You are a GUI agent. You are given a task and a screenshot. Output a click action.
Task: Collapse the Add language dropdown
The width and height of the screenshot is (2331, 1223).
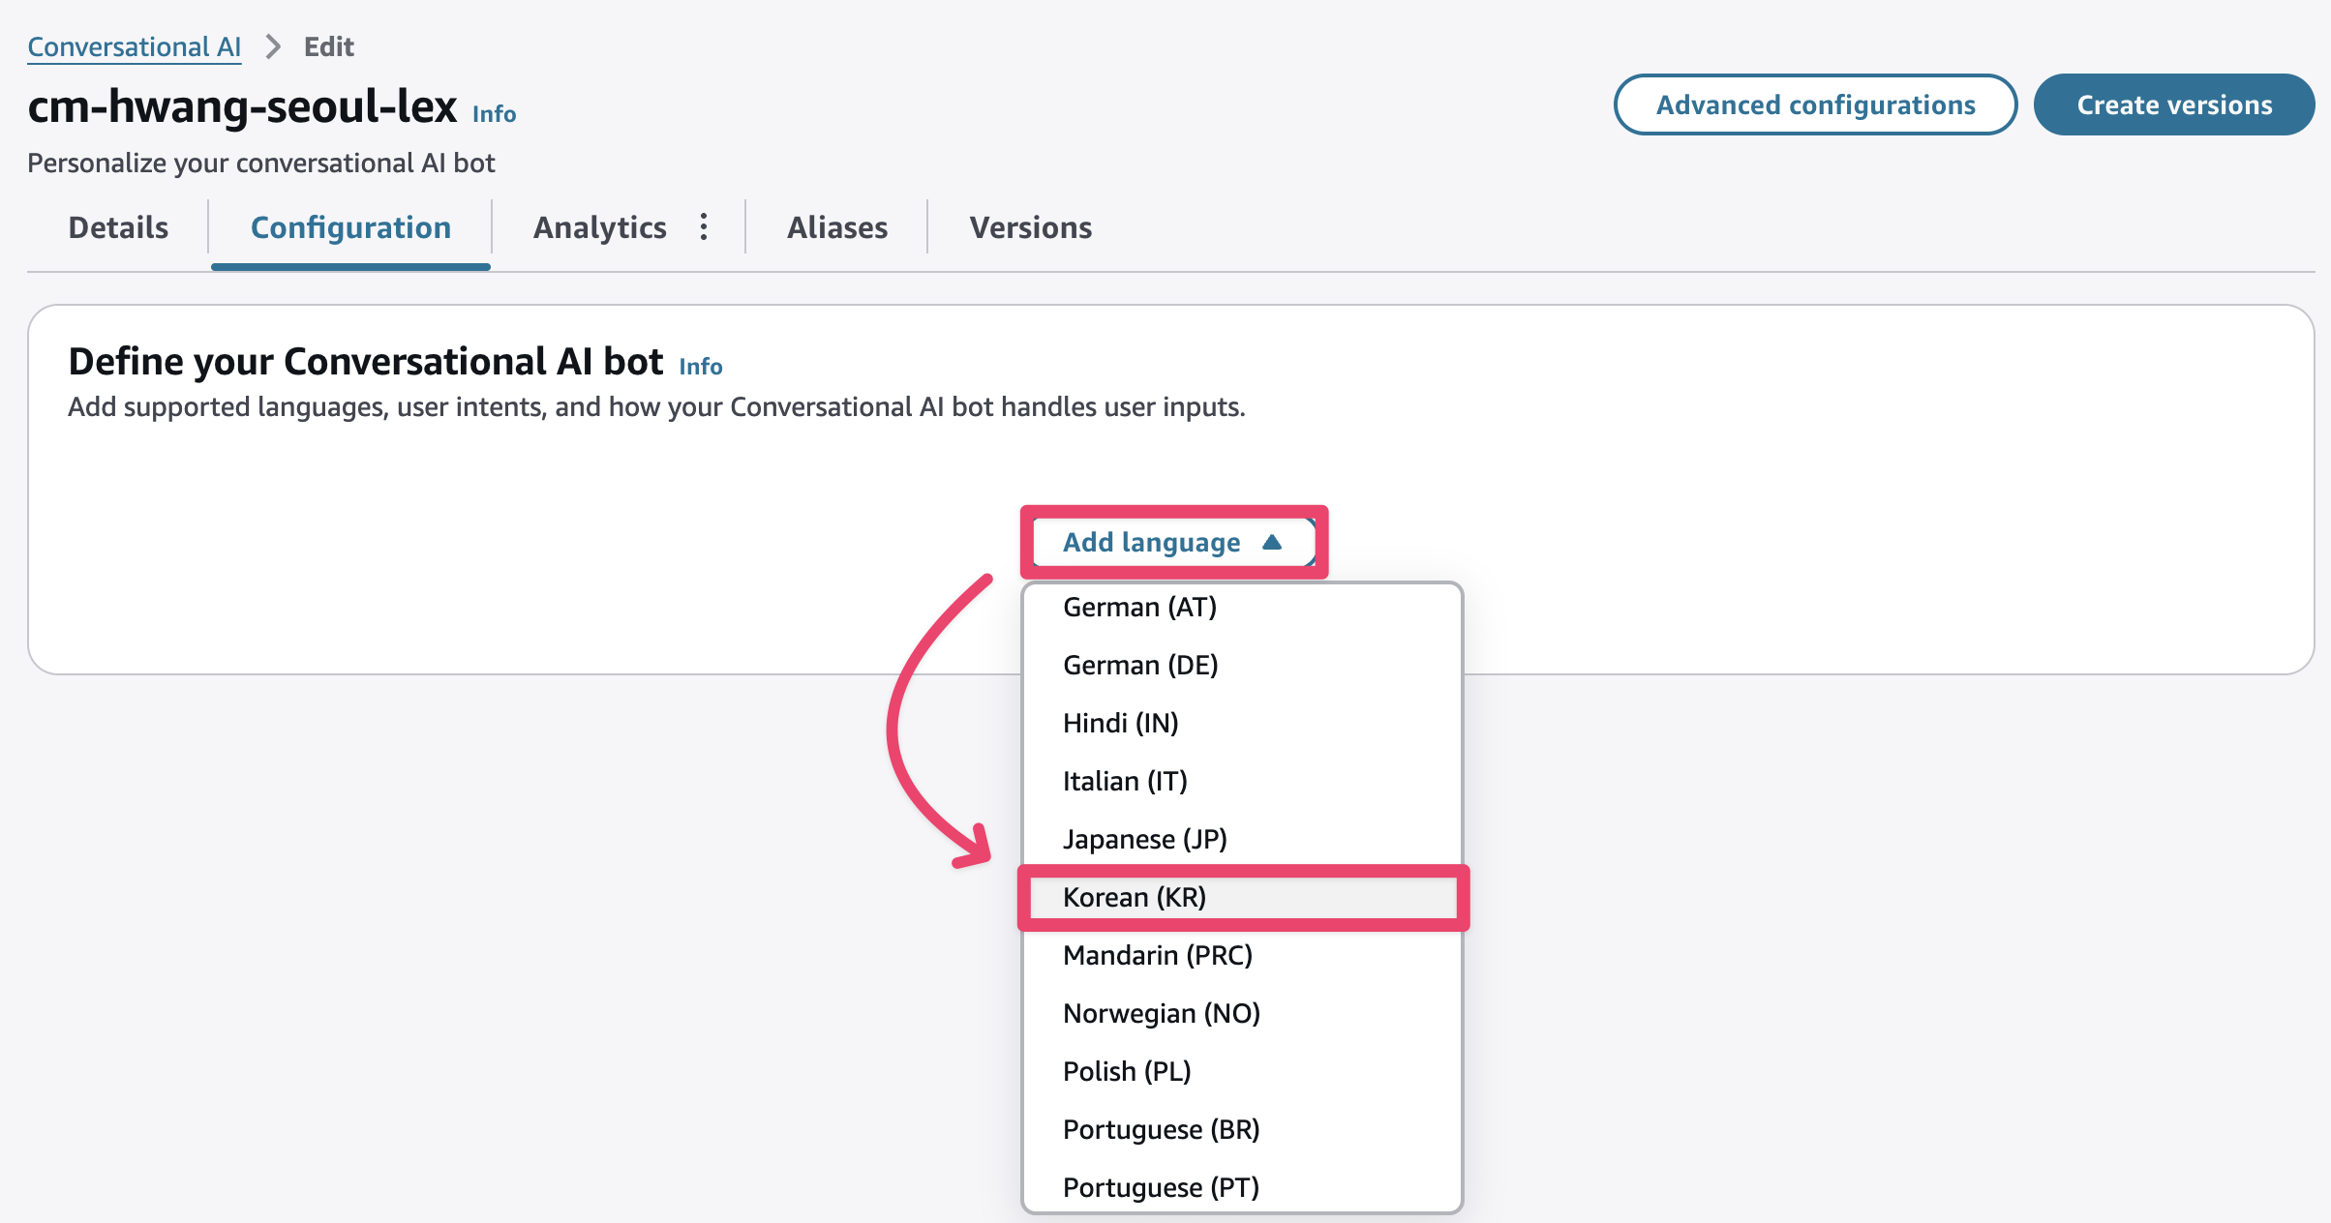coord(1172,542)
